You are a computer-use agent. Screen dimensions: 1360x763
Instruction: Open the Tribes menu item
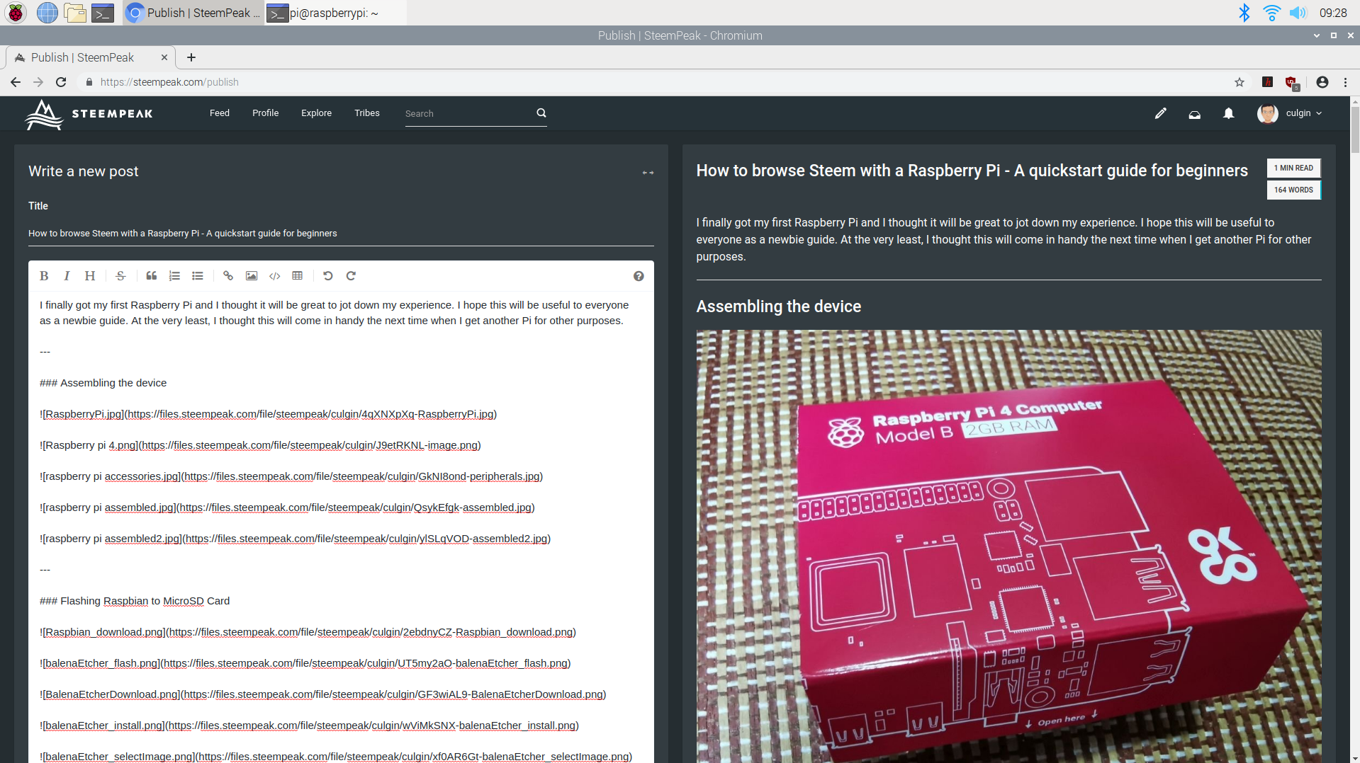(367, 113)
